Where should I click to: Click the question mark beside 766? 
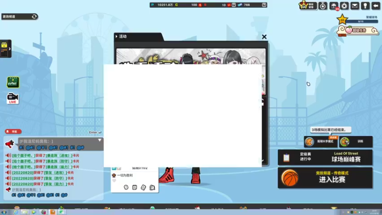click(264, 5)
